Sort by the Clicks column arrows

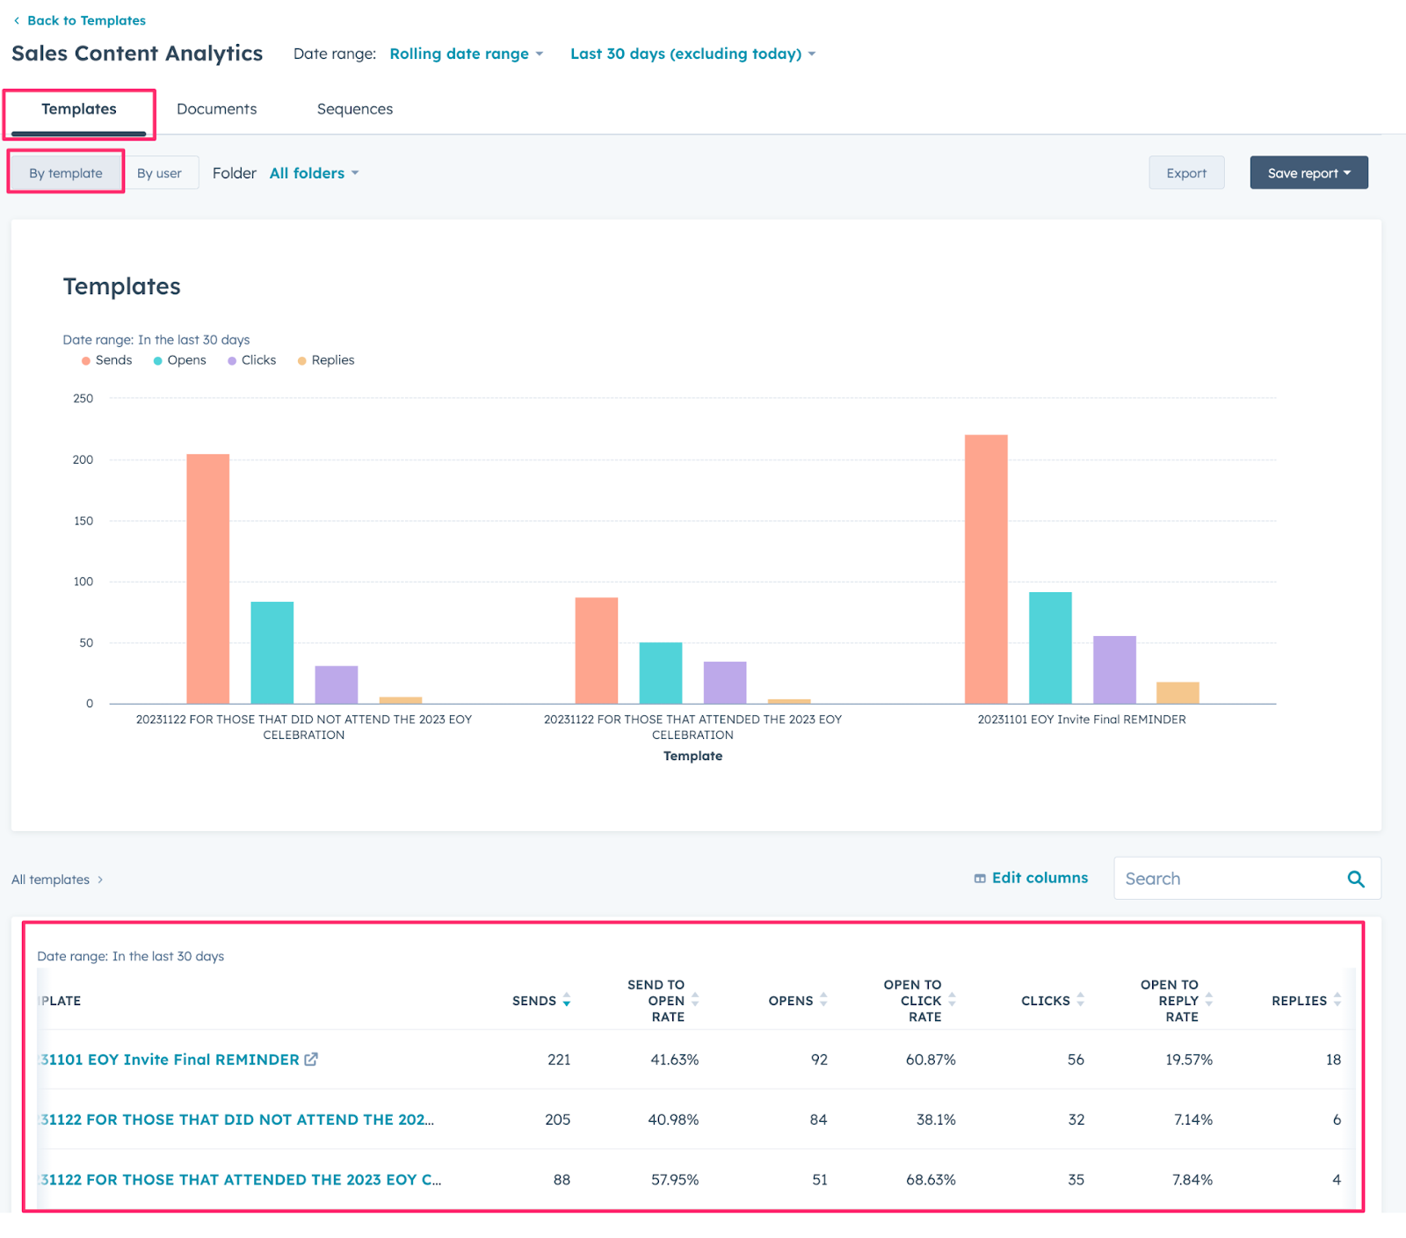click(1080, 1001)
